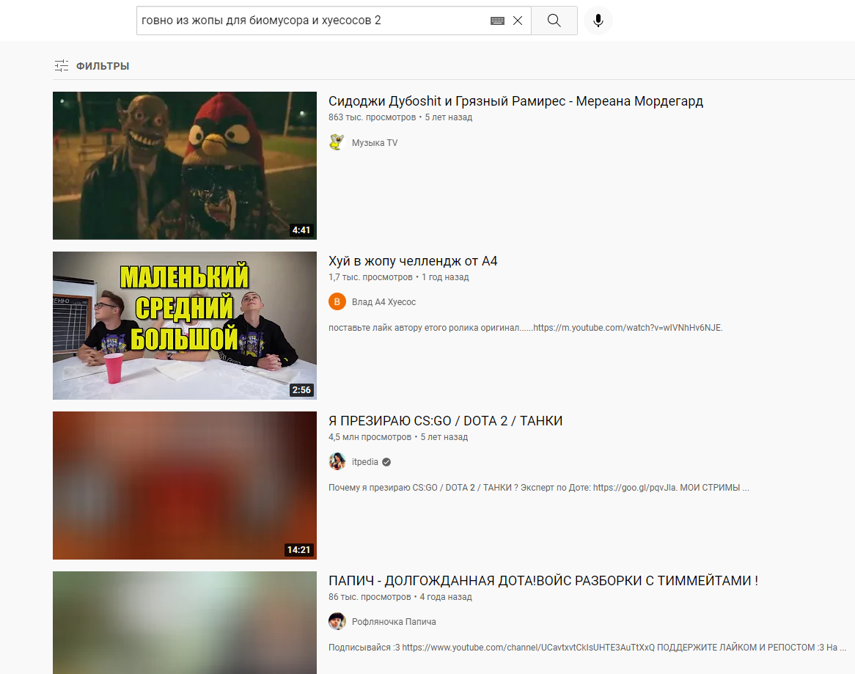Click the 14:21 duration badge

[299, 549]
